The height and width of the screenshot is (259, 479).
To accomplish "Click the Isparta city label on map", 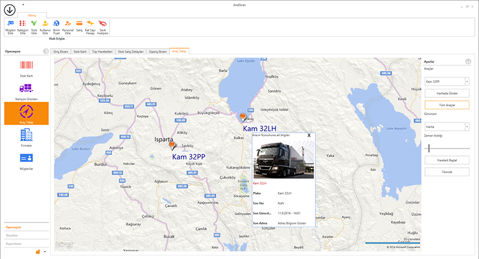I will (163, 140).
